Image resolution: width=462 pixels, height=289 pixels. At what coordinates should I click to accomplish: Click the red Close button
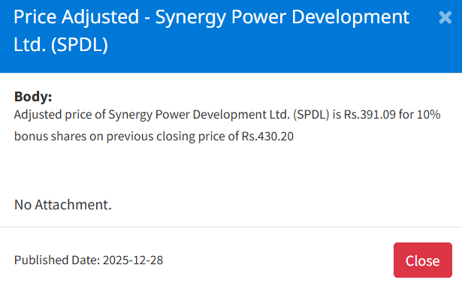pos(422,260)
